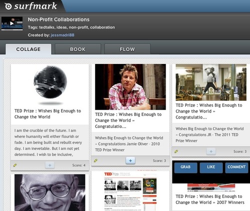Image resolution: width=250 pixels, height=211 pixels.
Task: Open the elderly man with glasses photo
Action: (x=50, y=192)
